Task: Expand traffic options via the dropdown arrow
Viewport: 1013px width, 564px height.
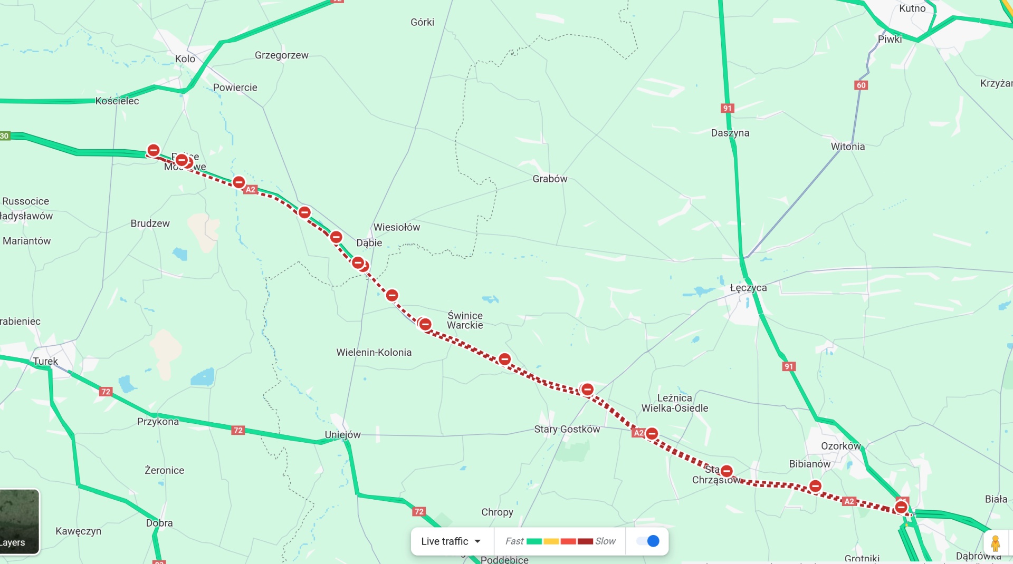Action: pos(477,541)
